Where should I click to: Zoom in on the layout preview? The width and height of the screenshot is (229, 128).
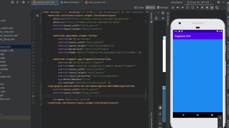coord(160,114)
